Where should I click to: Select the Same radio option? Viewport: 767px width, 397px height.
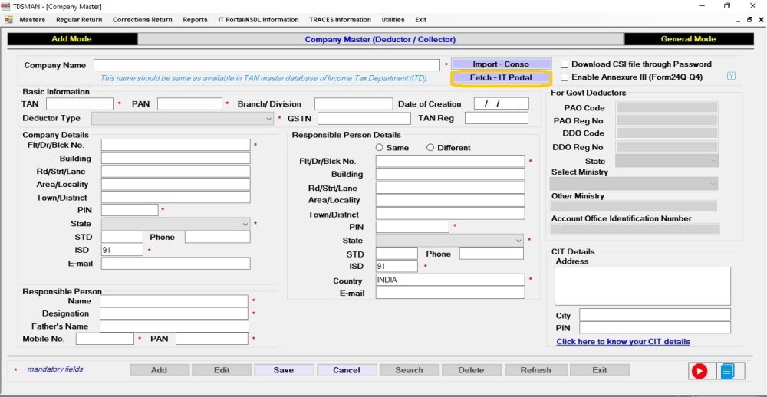click(x=379, y=148)
